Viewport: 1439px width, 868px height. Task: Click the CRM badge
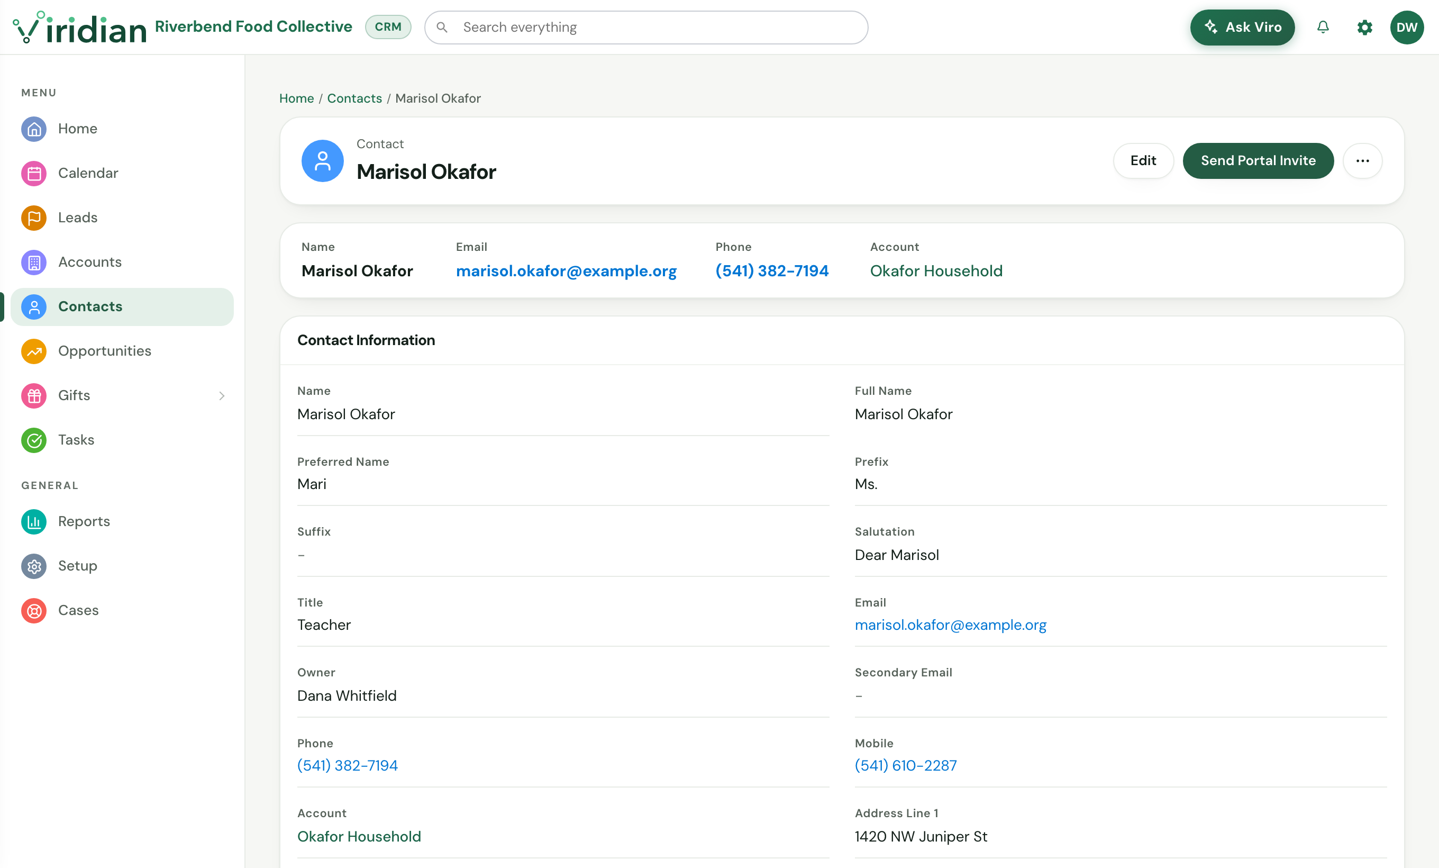388,28
